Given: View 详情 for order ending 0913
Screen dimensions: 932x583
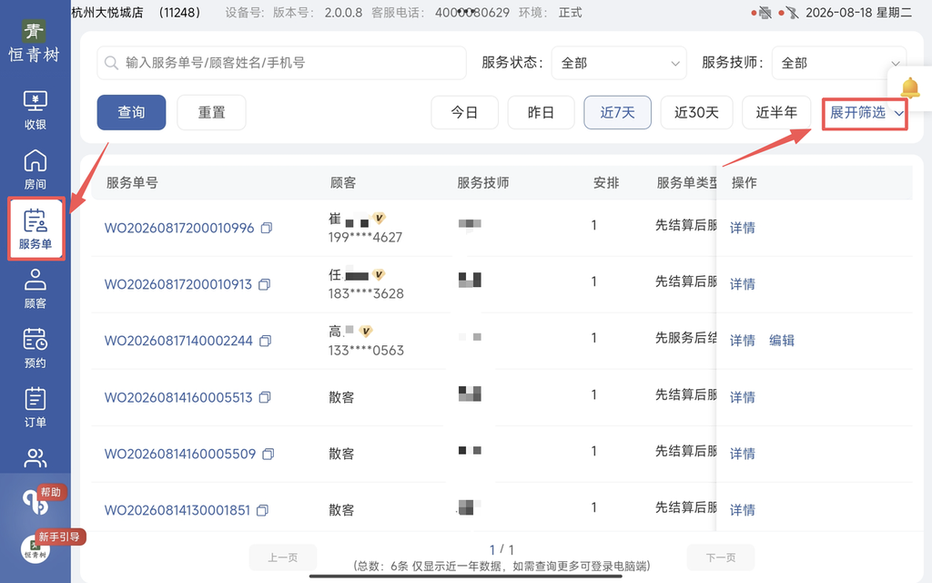Looking at the screenshot, I should coord(743,284).
